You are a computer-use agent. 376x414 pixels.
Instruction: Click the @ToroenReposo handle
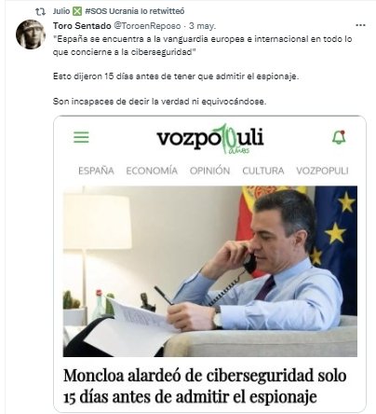point(147,26)
